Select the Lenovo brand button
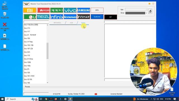The height and width of the screenshot is (101, 179). click(x=70, y=17)
